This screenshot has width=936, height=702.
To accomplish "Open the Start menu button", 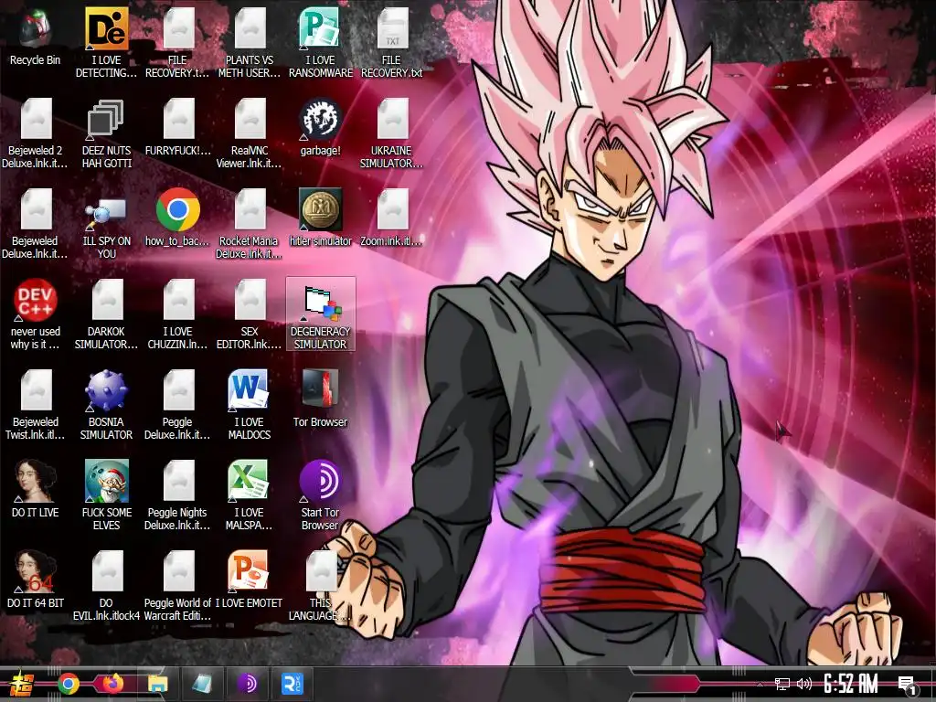I will point(22,684).
